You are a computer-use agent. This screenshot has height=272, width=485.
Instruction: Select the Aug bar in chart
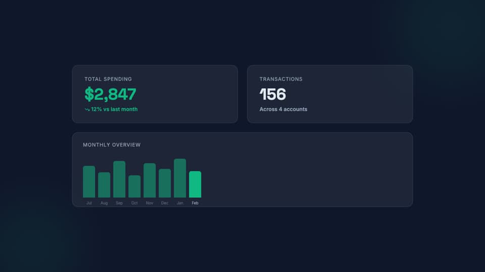(104, 185)
